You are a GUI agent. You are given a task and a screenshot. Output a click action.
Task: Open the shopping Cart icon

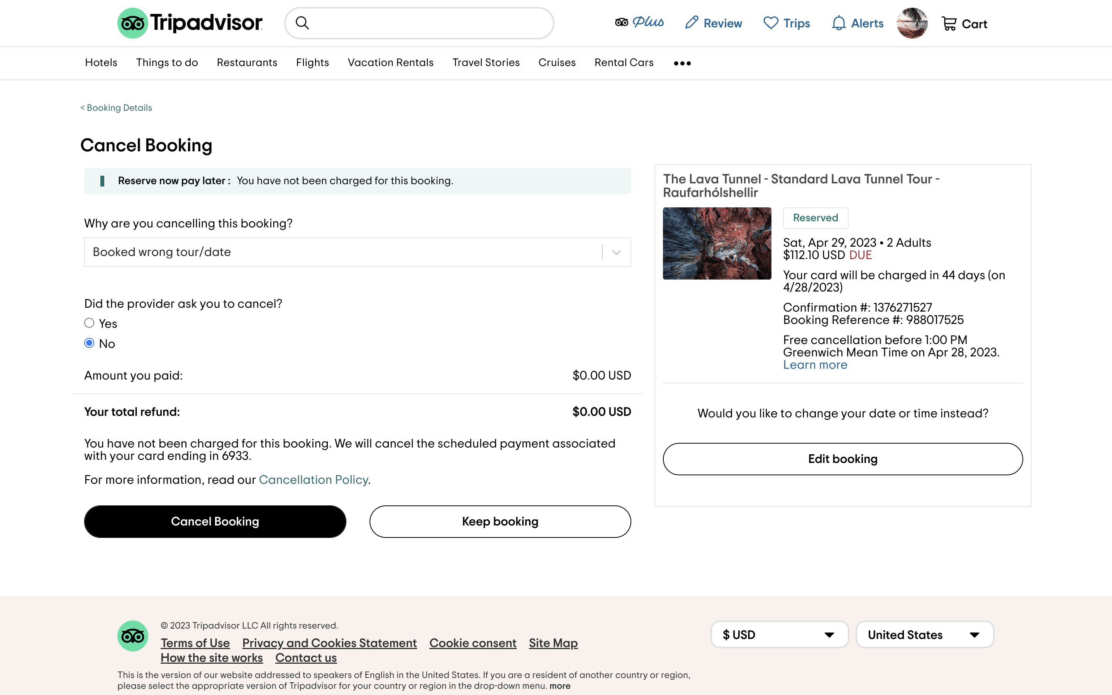click(949, 24)
